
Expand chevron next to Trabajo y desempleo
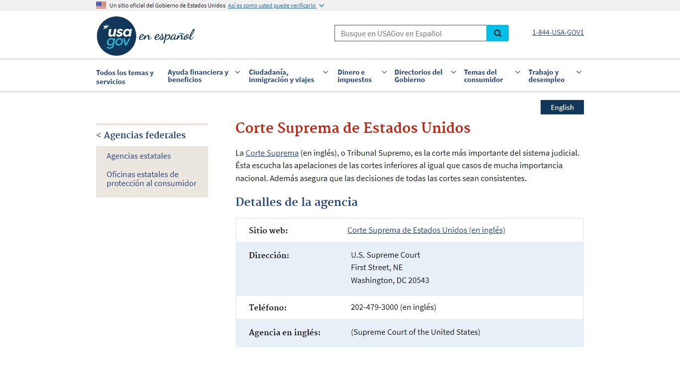click(x=579, y=72)
